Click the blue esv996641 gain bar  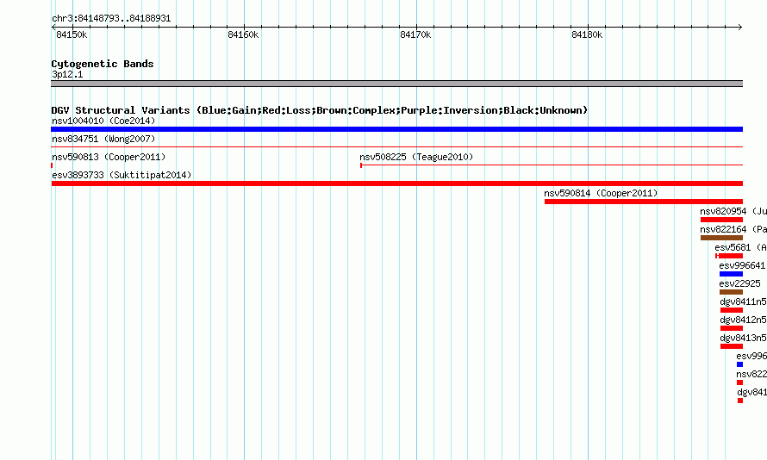coord(732,274)
